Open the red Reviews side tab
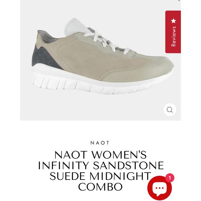 pyautogui.click(x=173, y=32)
